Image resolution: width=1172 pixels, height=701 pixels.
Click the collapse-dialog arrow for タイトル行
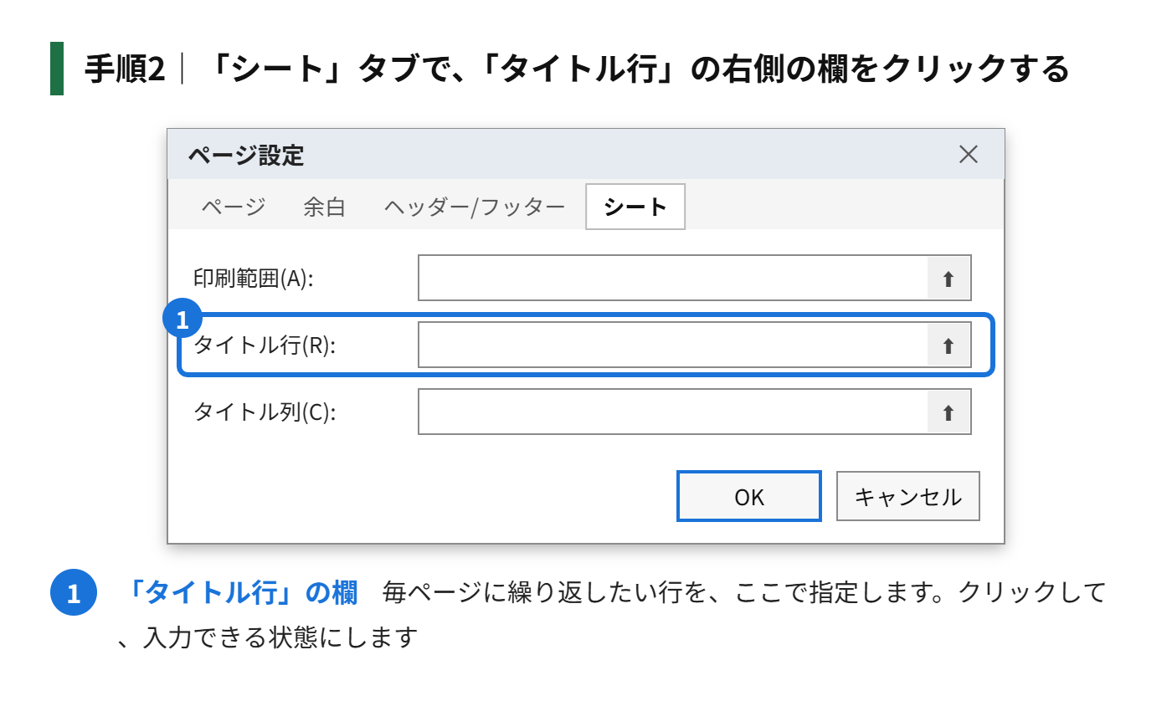[x=948, y=345]
